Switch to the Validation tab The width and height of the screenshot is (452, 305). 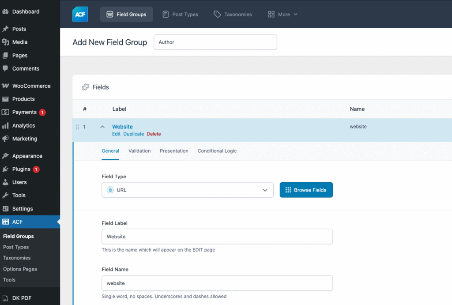pos(139,151)
